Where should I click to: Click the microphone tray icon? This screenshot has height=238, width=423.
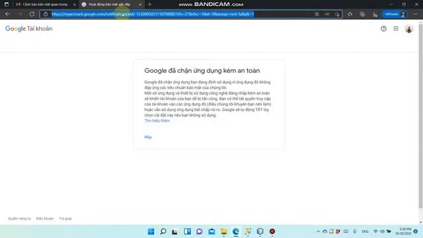coord(354,231)
